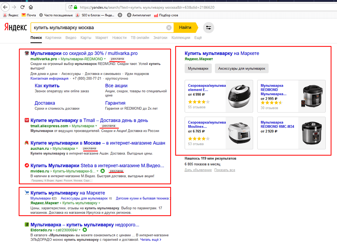Switch to the Картинки search tab

click(53, 38)
